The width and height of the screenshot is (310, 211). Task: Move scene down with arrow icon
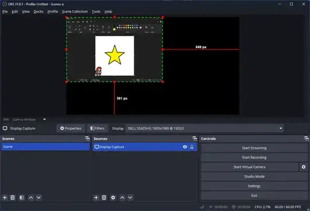pos(39,198)
